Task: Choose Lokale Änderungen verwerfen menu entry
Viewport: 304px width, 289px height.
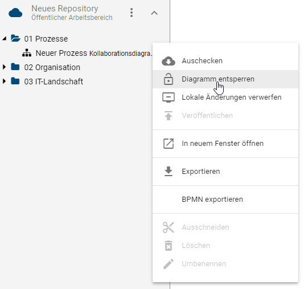Action: click(225, 97)
